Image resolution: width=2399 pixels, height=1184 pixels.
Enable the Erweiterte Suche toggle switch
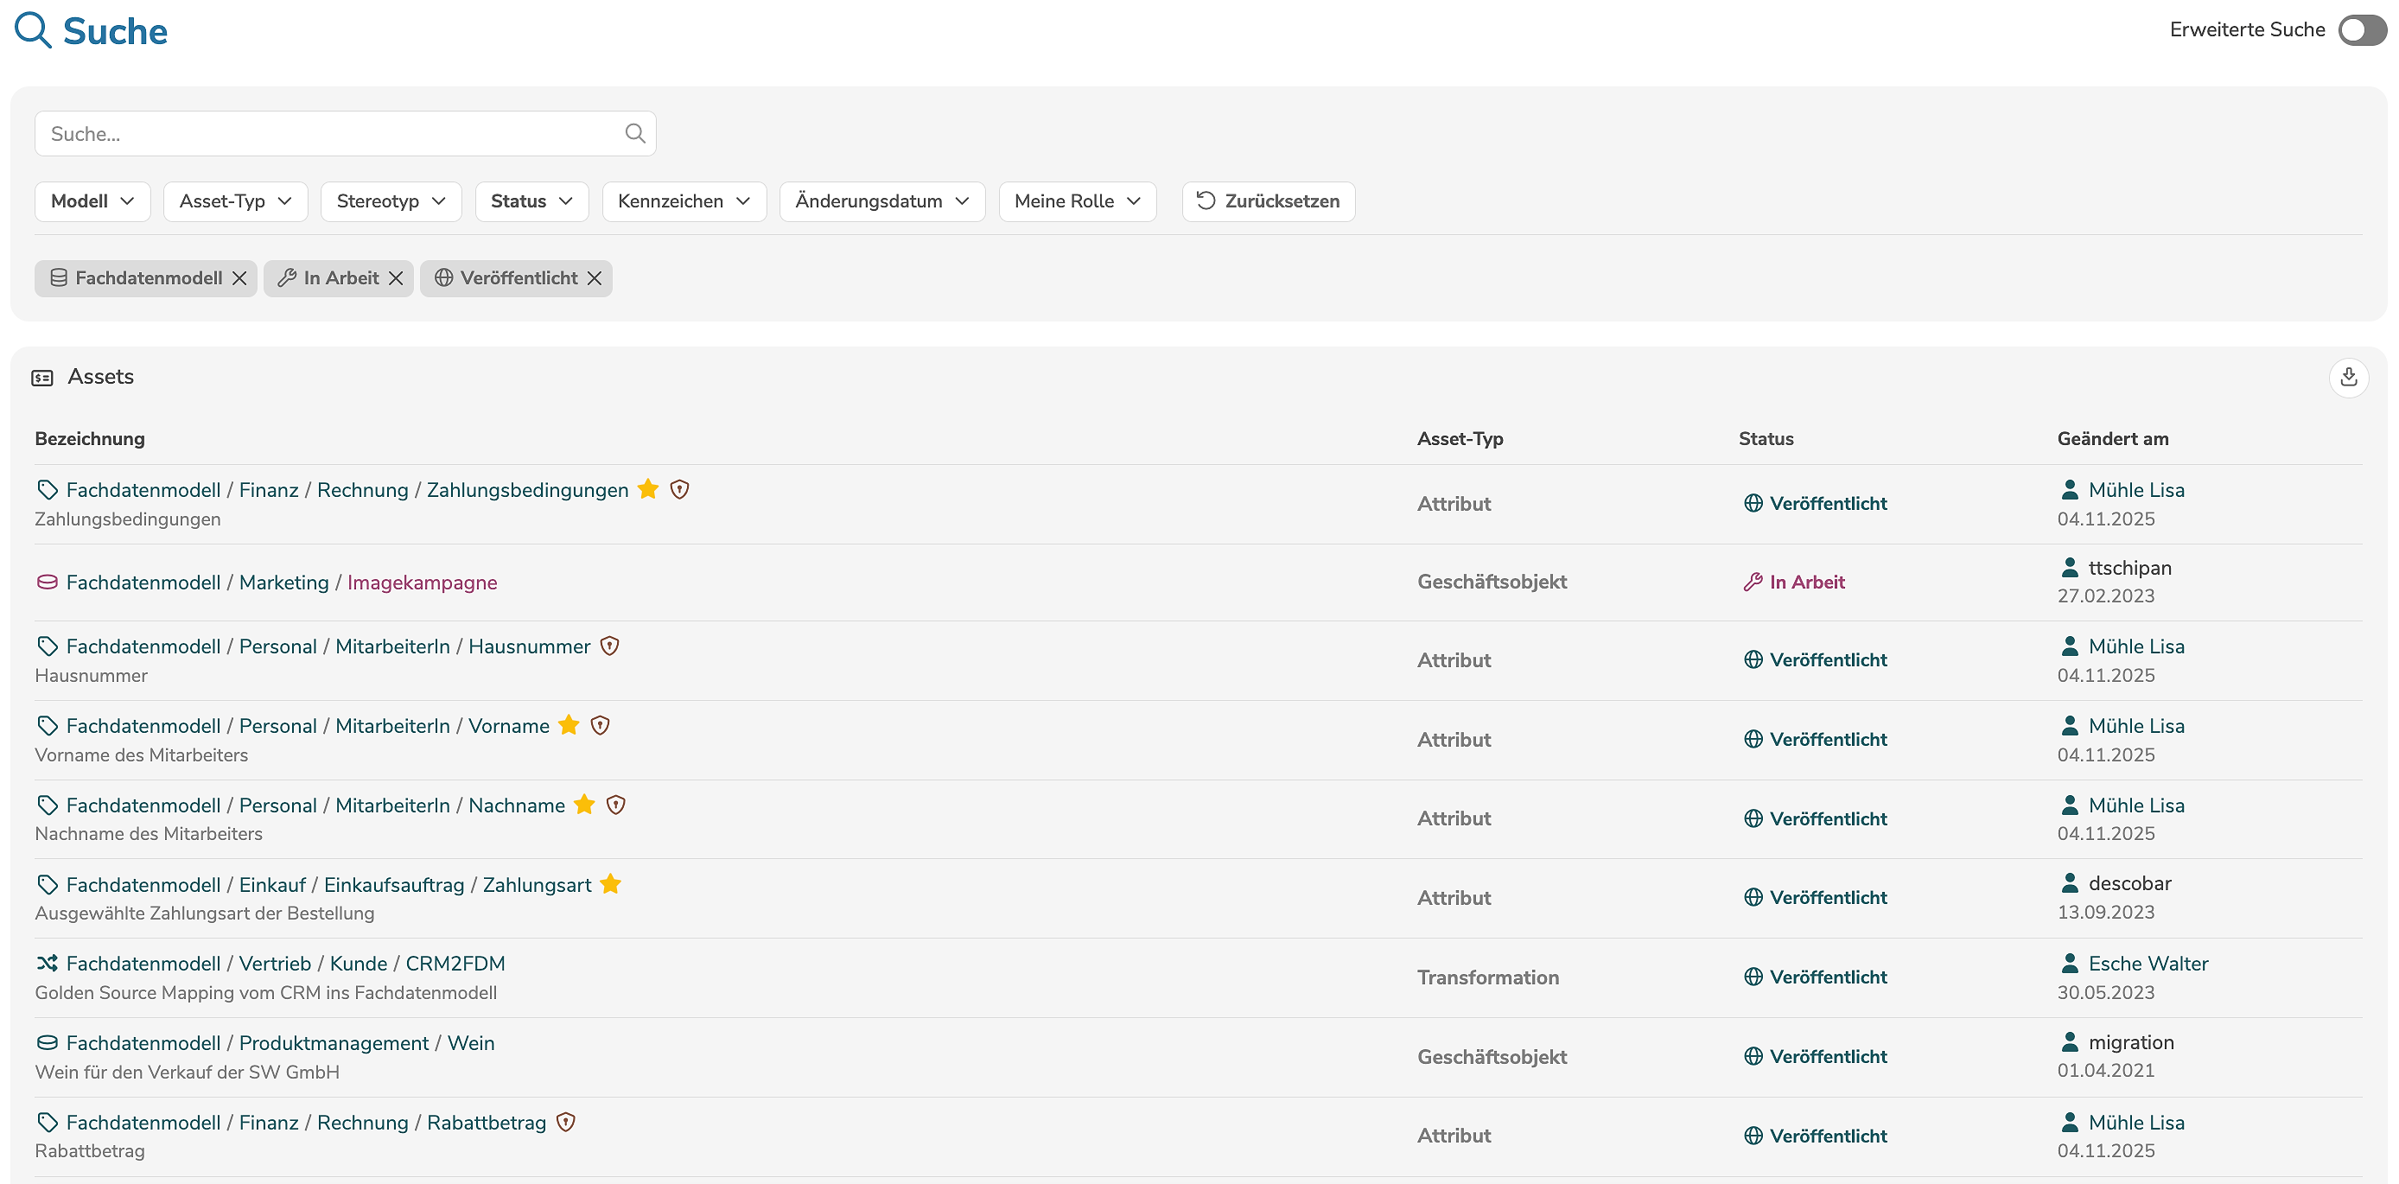tap(2361, 29)
